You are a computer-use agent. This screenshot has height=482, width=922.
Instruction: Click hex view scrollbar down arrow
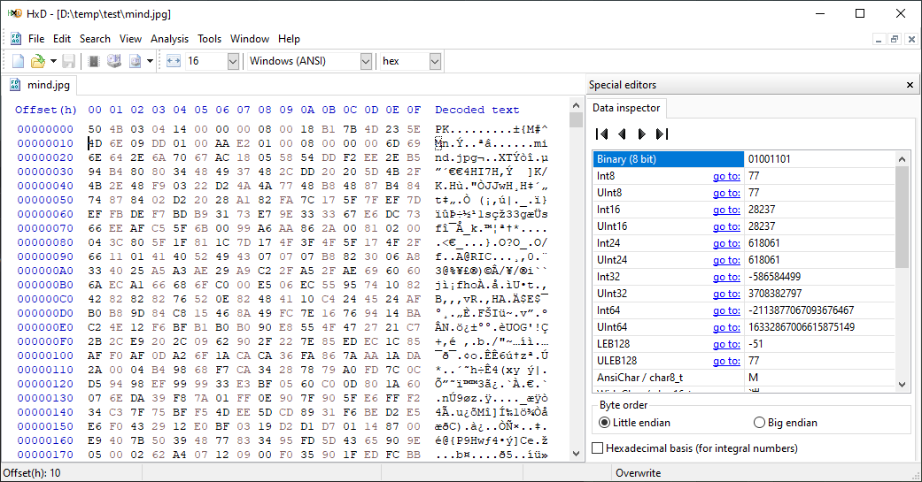coord(576,453)
